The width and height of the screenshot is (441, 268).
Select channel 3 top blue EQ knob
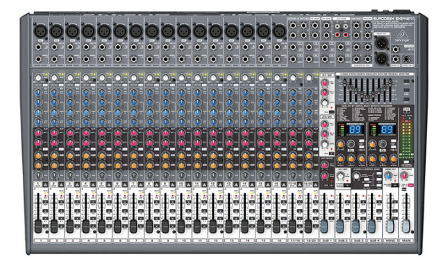[70, 92]
